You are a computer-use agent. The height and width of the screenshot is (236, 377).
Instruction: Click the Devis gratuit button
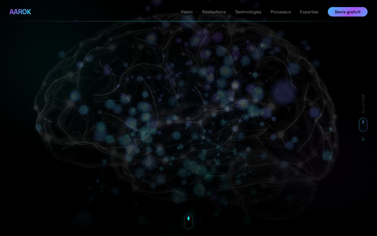pyautogui.click(x=348, y=12)
